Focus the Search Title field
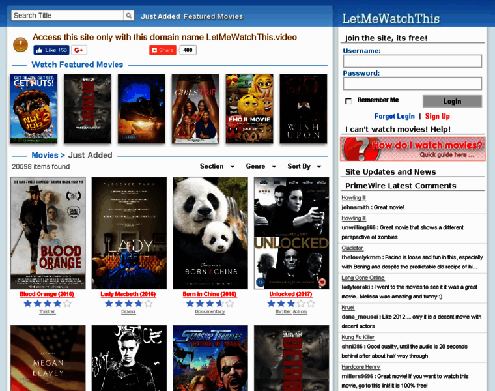495x391 pixels. pos(68,16)
